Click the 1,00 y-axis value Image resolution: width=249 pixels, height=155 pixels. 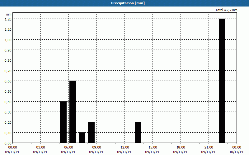point(8,40)
